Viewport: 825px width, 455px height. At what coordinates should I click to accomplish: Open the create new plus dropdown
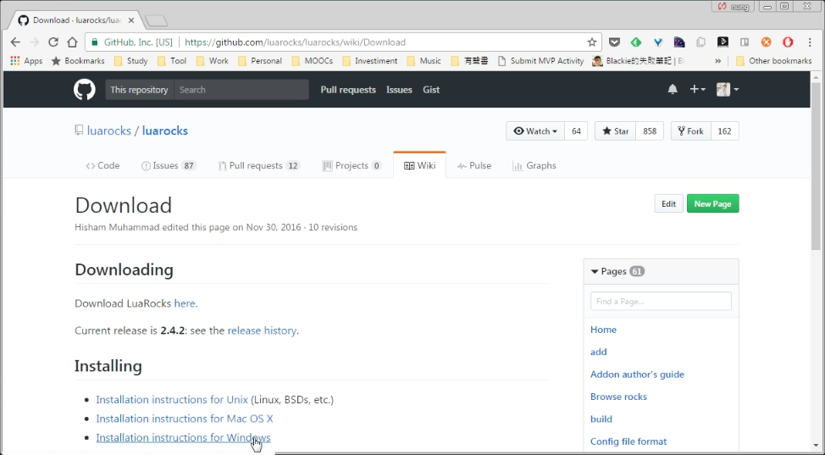click(x=698, y=90)
